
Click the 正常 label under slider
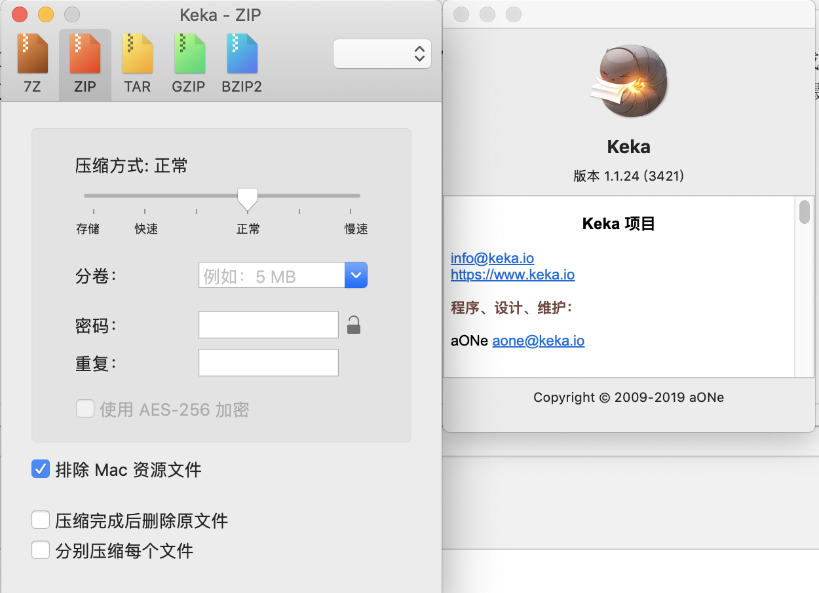pos(248,229)
